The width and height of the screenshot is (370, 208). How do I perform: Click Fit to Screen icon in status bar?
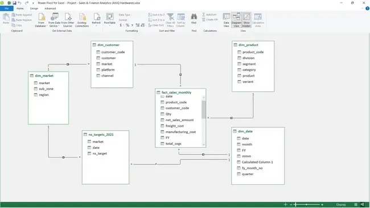285,205
